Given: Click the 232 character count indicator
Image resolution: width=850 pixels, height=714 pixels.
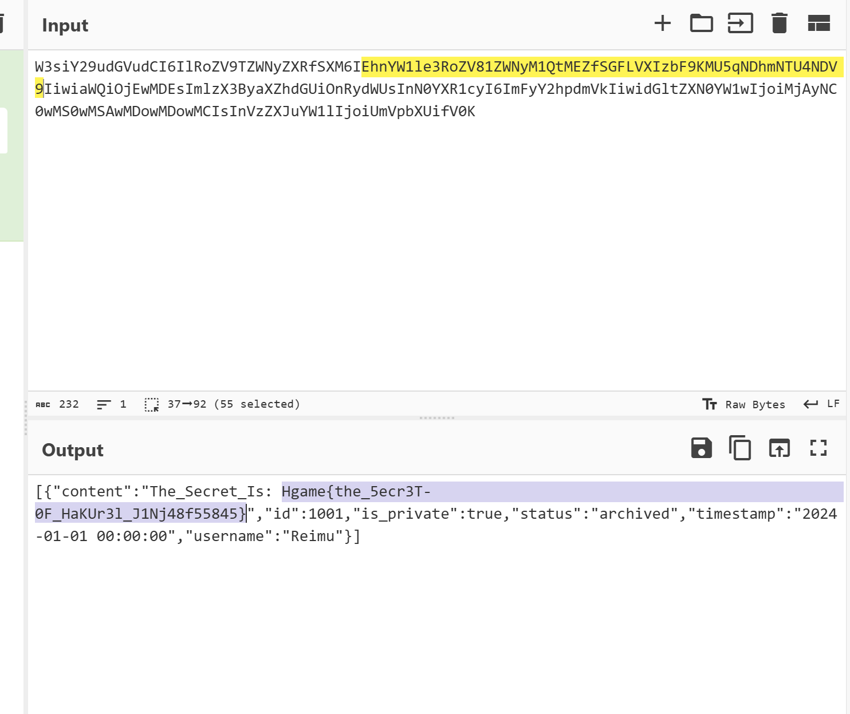Looking at the screenshot, I should (x=58, y=404).
